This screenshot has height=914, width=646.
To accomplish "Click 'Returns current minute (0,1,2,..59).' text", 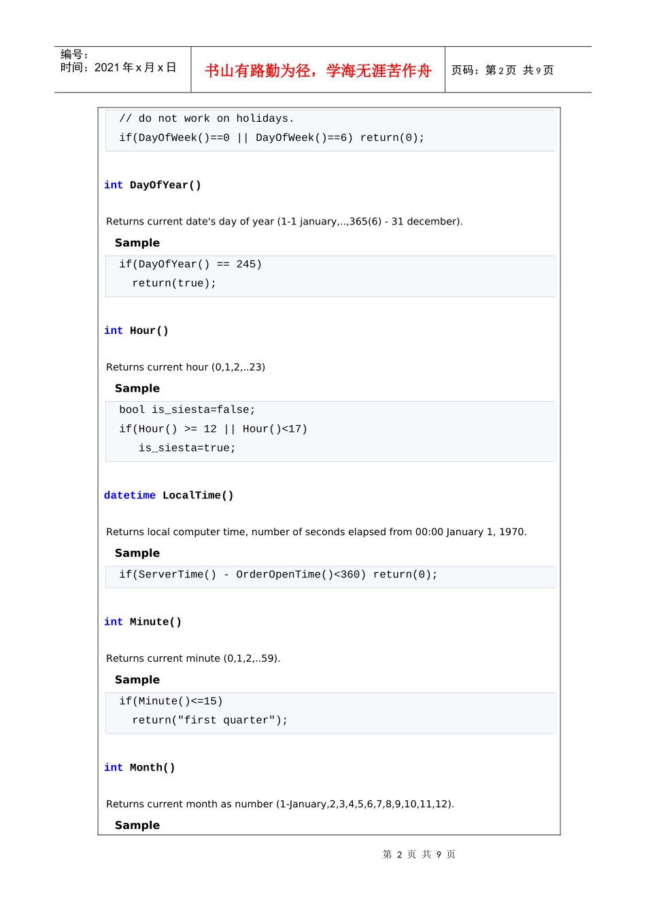I will point(193,658).
